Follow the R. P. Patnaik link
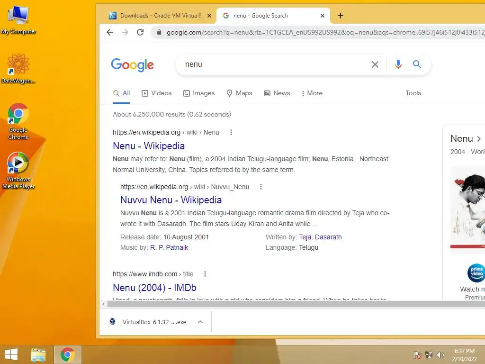The height and width of the screenshot is (364, 485). (169, 247)
